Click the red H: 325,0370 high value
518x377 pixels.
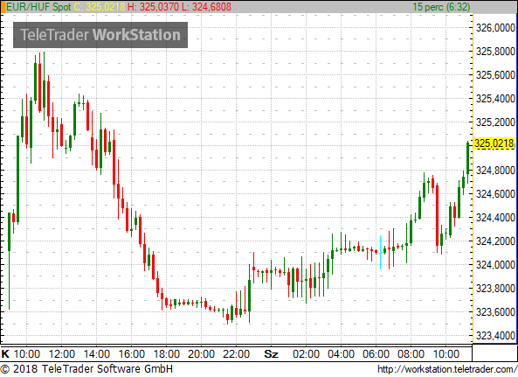point(153,7)
